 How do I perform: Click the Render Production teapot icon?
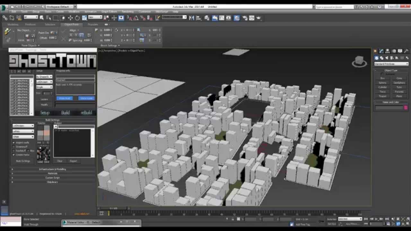259,18
